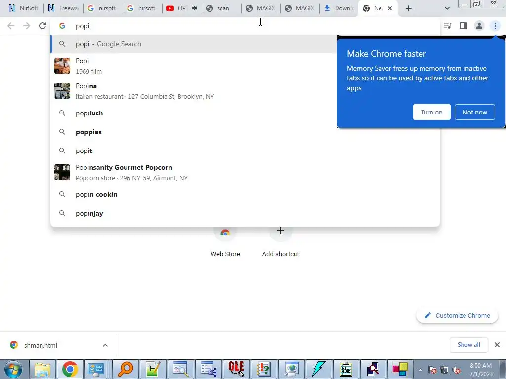The image size is (506, 379).
Task: Close the downloads bar
Action: 497,345
